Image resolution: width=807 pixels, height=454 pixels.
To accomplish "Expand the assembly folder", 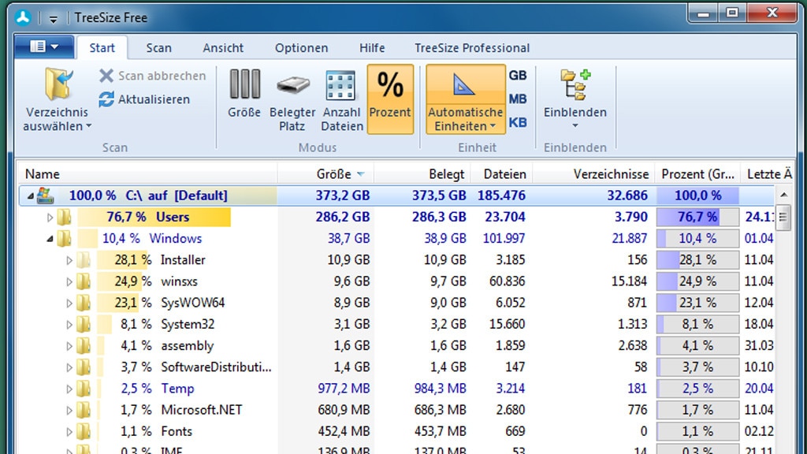I will (69, 347).
